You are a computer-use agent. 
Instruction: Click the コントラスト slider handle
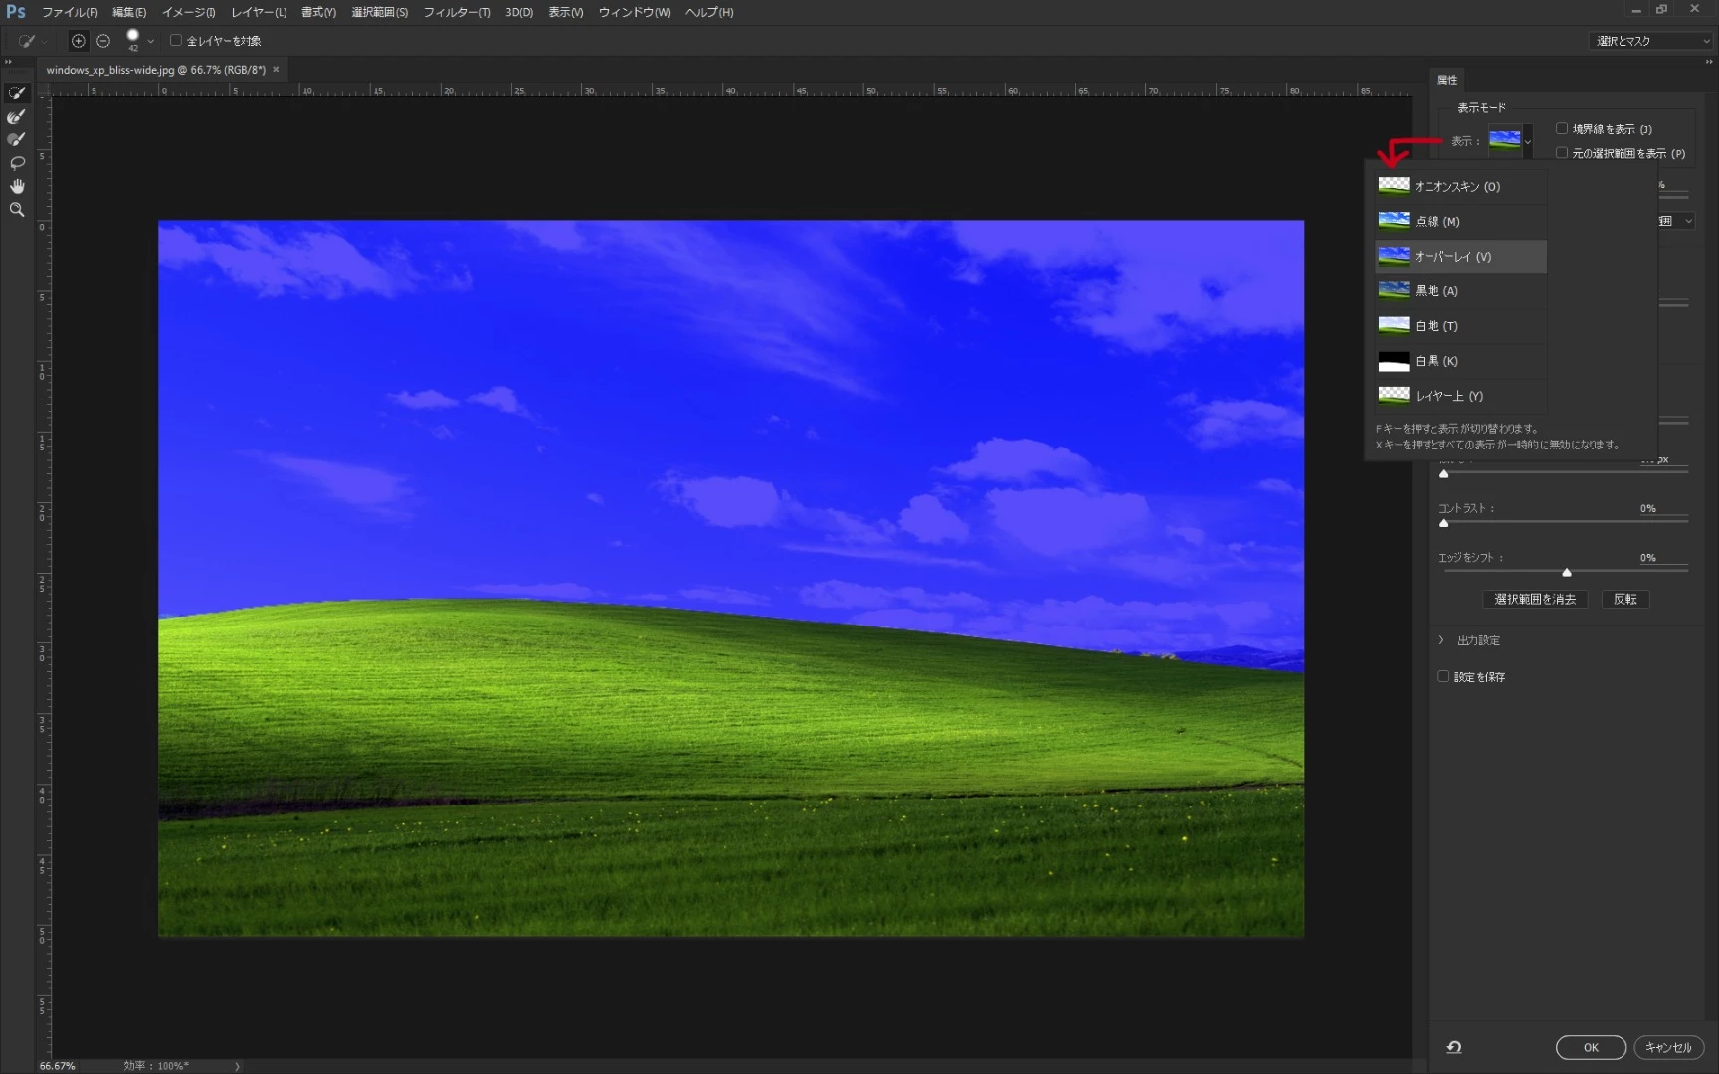click(1444, 523)
